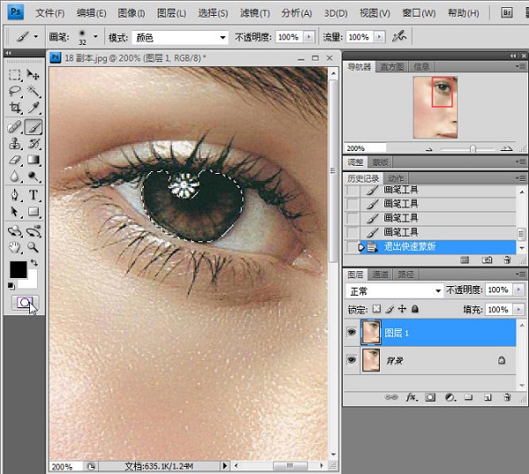The height and width of the screenshot is (474, 529).
Task: Click the navigator 200% zoom field
Action: click(365, 148)
